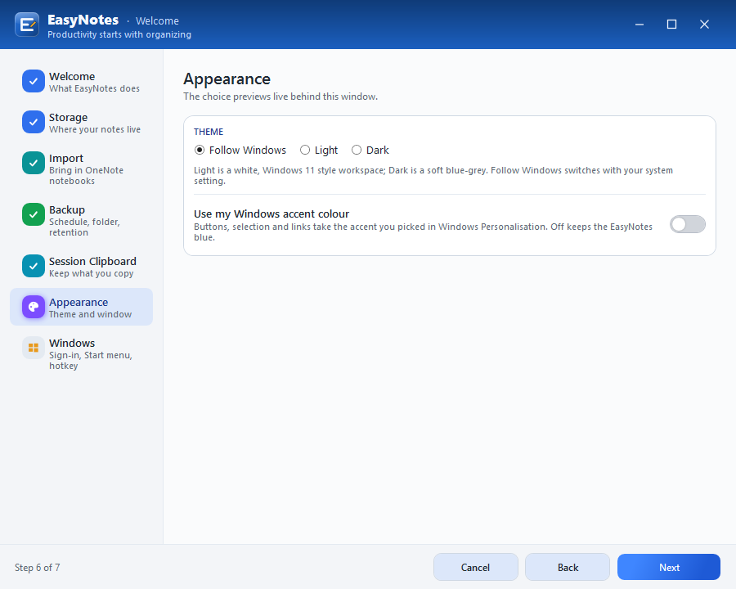Click the 'Use my Windows accent colour' label

(272, 214)
